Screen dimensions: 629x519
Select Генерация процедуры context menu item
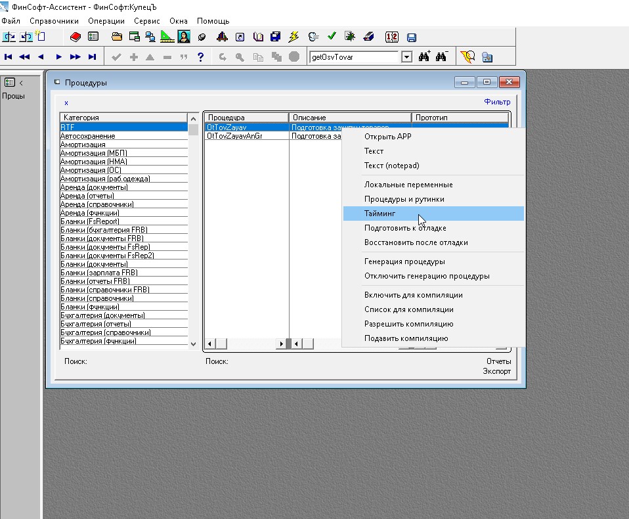404,261
